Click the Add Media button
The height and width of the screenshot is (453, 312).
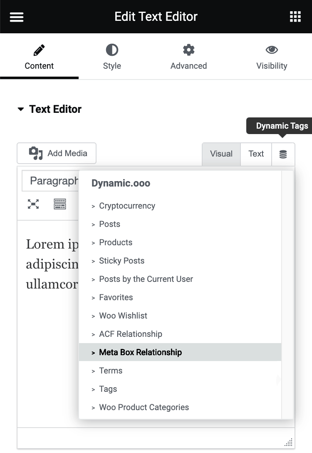tap(56, 153)
